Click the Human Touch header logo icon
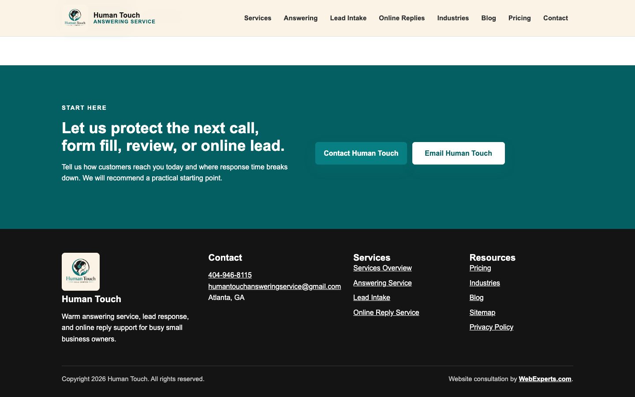 (x=75, y=18)
